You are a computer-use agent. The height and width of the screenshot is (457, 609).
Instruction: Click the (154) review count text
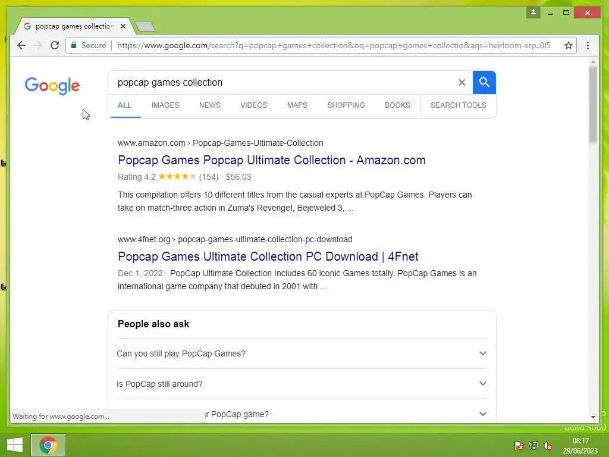209,177
